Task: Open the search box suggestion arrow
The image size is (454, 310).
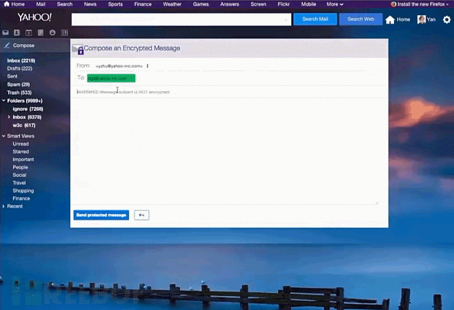Action: pos(286,20)
